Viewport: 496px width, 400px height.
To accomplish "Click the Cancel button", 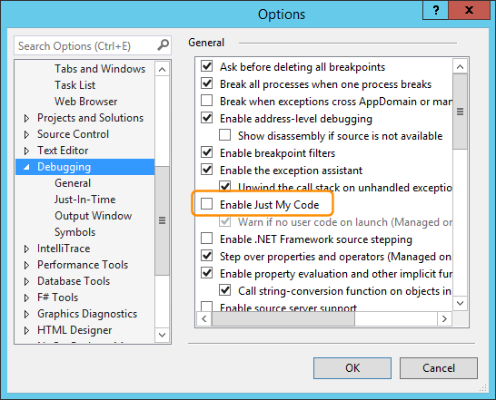I will [x=439, y=368].
